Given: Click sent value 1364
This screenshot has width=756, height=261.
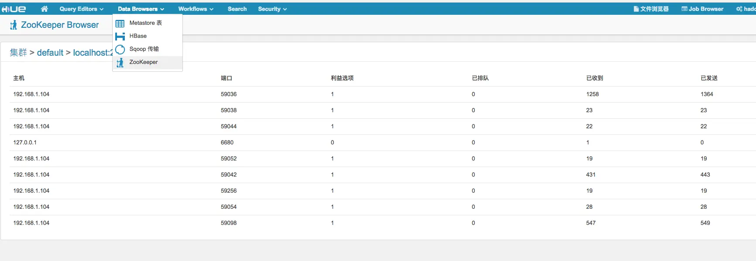Looking at the screenshot, I should click(707, 94).
